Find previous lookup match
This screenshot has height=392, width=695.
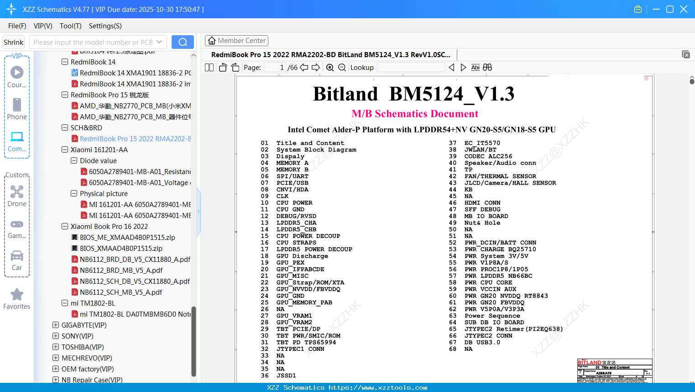[451, 68]
